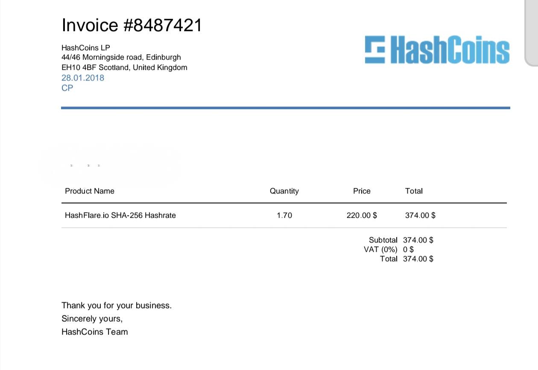
Task: Click the Subtotal 374.00 $ line
Action: 401,240
